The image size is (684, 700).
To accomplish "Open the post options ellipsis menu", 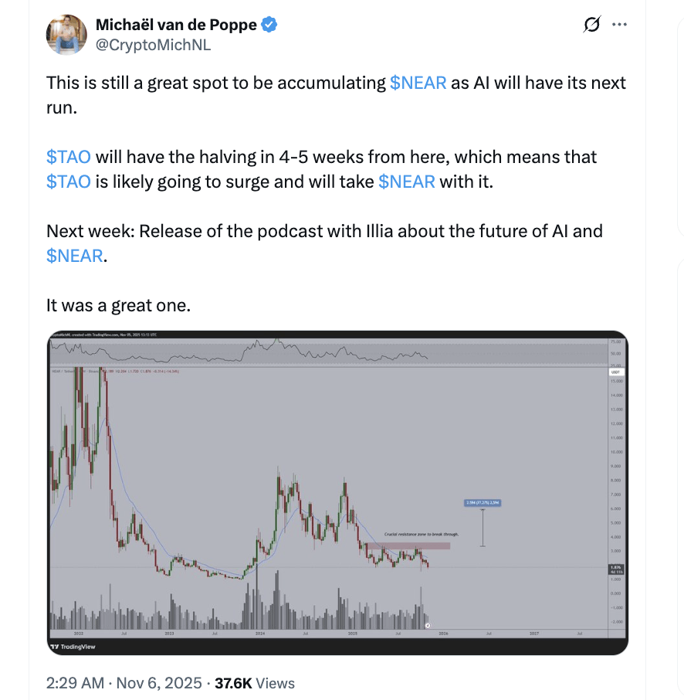I will click(x=619, y=24).
